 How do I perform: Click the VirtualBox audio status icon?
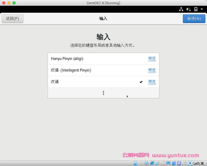click(147, 163)
